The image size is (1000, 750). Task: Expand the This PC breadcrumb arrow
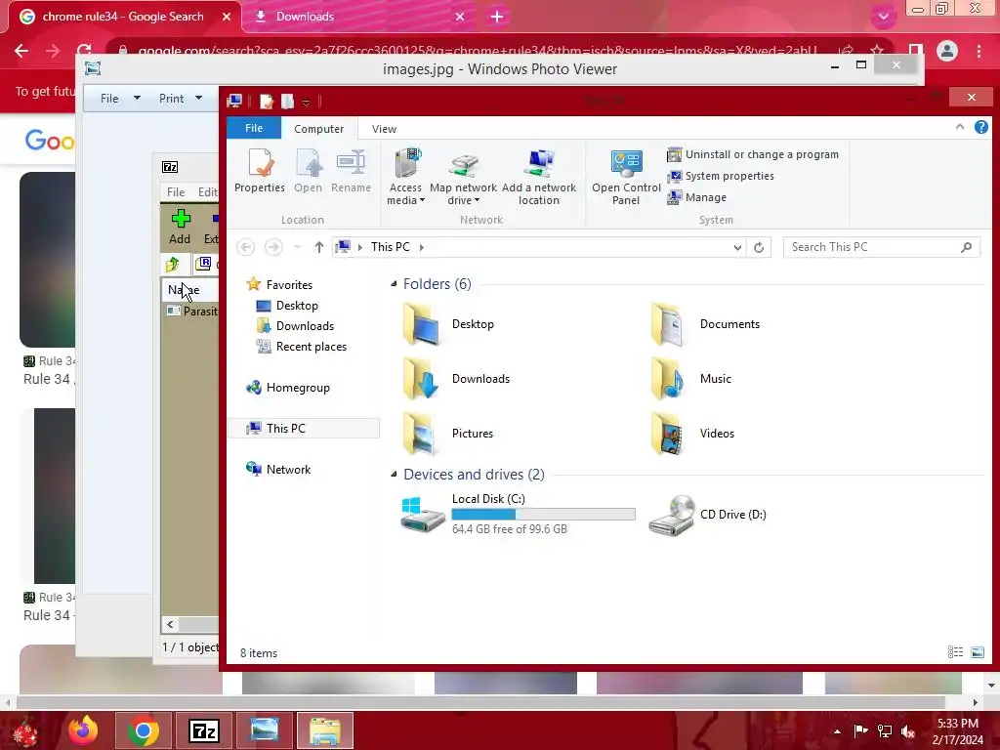click(422, 247)
